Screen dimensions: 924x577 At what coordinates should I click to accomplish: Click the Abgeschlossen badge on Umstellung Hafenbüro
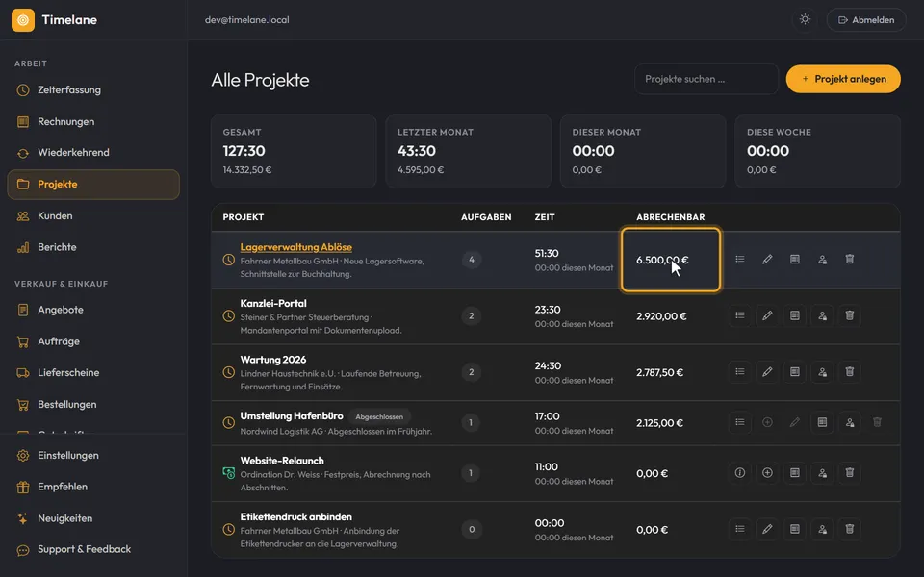pyautogui.click(x=379, y=416)
